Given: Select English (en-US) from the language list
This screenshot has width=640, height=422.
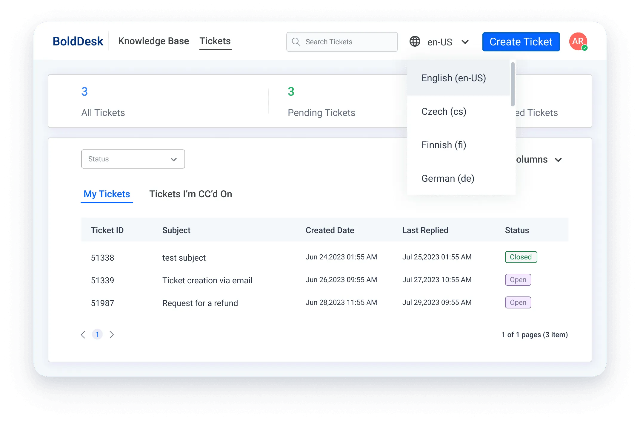Looking at the screenshot, I should 454,78.
